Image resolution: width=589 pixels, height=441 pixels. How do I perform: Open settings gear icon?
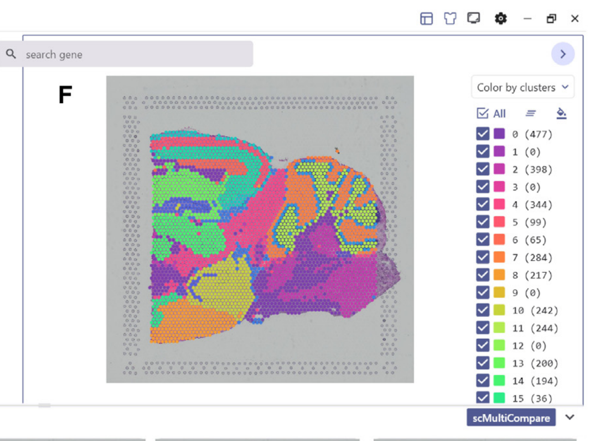click(x=501, y=19)
